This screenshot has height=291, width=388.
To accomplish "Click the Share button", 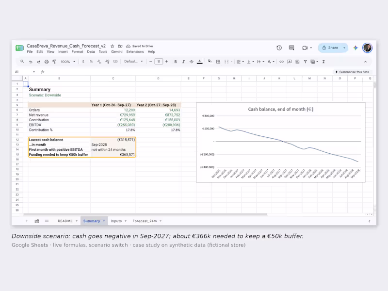I will click(330, 48).
